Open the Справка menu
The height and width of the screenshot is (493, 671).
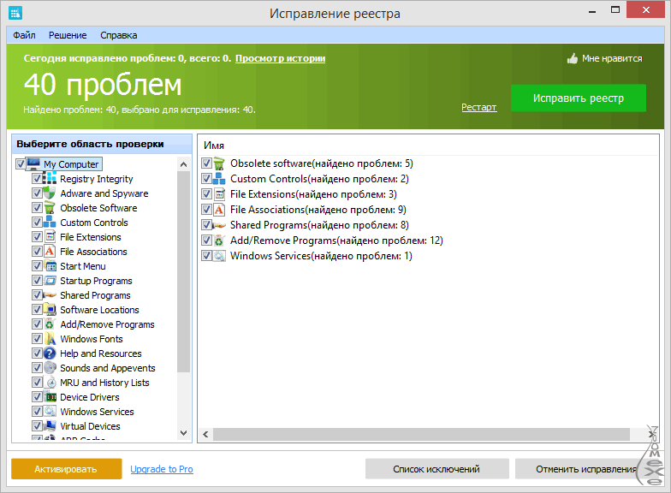point(118,35)
